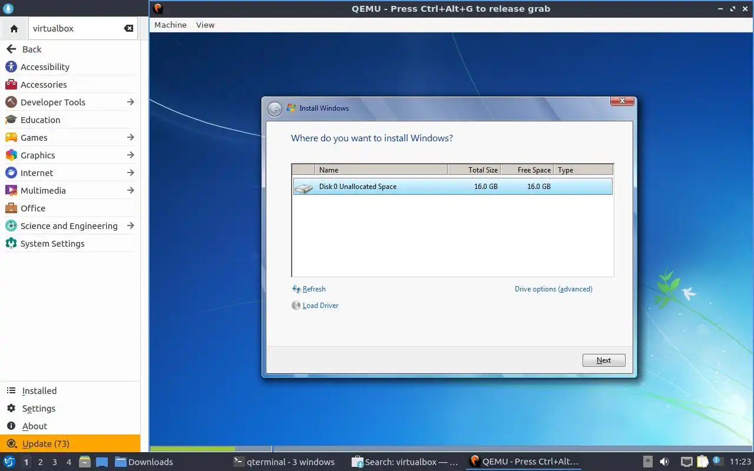The height and width of the screenshot is (471, 754).
Task: Expand the Science and Engineering arrow
Action: pos(130,225)
